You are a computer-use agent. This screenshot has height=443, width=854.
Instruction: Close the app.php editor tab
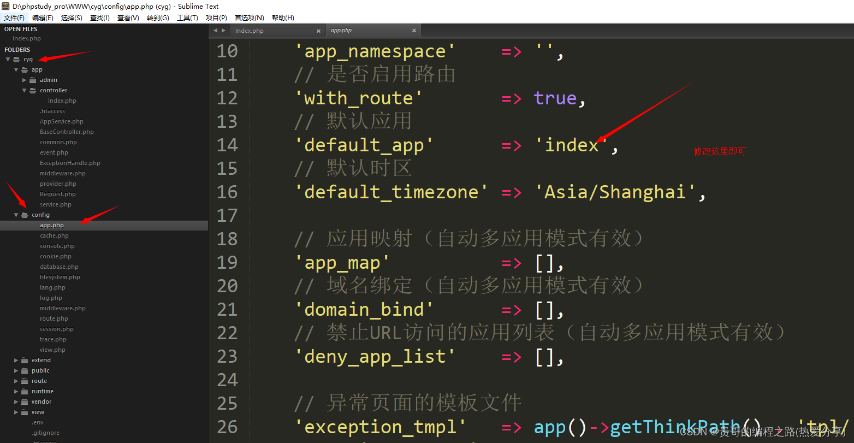[x=414, y=31]
